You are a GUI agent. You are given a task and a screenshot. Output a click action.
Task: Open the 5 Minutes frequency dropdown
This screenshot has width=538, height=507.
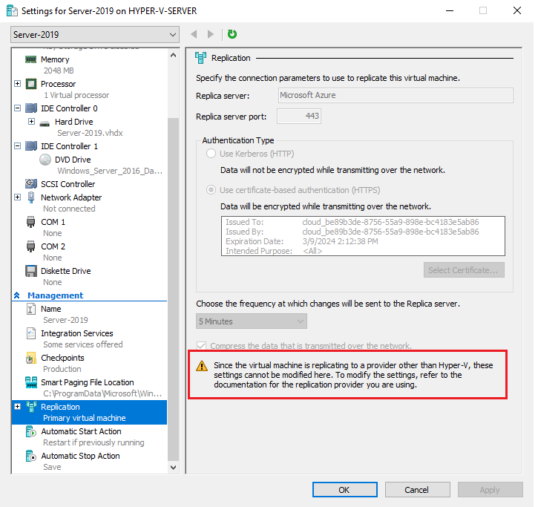(x=252, y=321)
